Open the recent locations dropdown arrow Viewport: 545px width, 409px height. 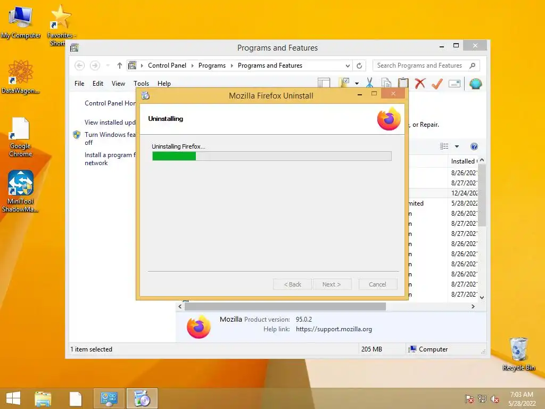click(x=108, y=66)
